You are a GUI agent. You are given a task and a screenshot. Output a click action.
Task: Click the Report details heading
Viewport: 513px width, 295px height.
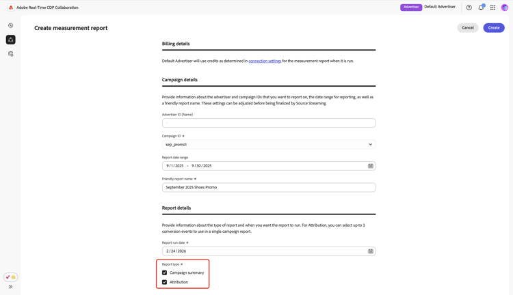pos(176,208)
